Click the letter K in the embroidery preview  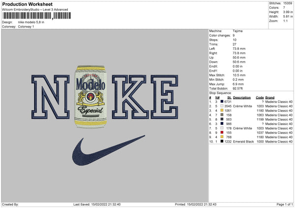point(130,97)
